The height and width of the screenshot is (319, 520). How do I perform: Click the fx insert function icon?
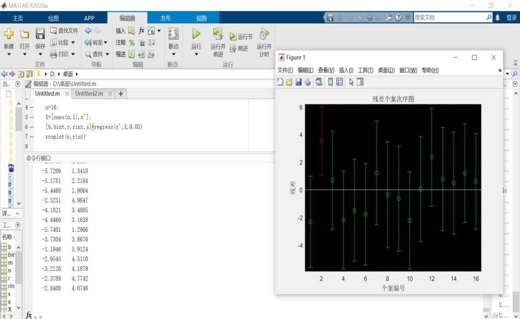pyautogui.click(x=141, y=31)
